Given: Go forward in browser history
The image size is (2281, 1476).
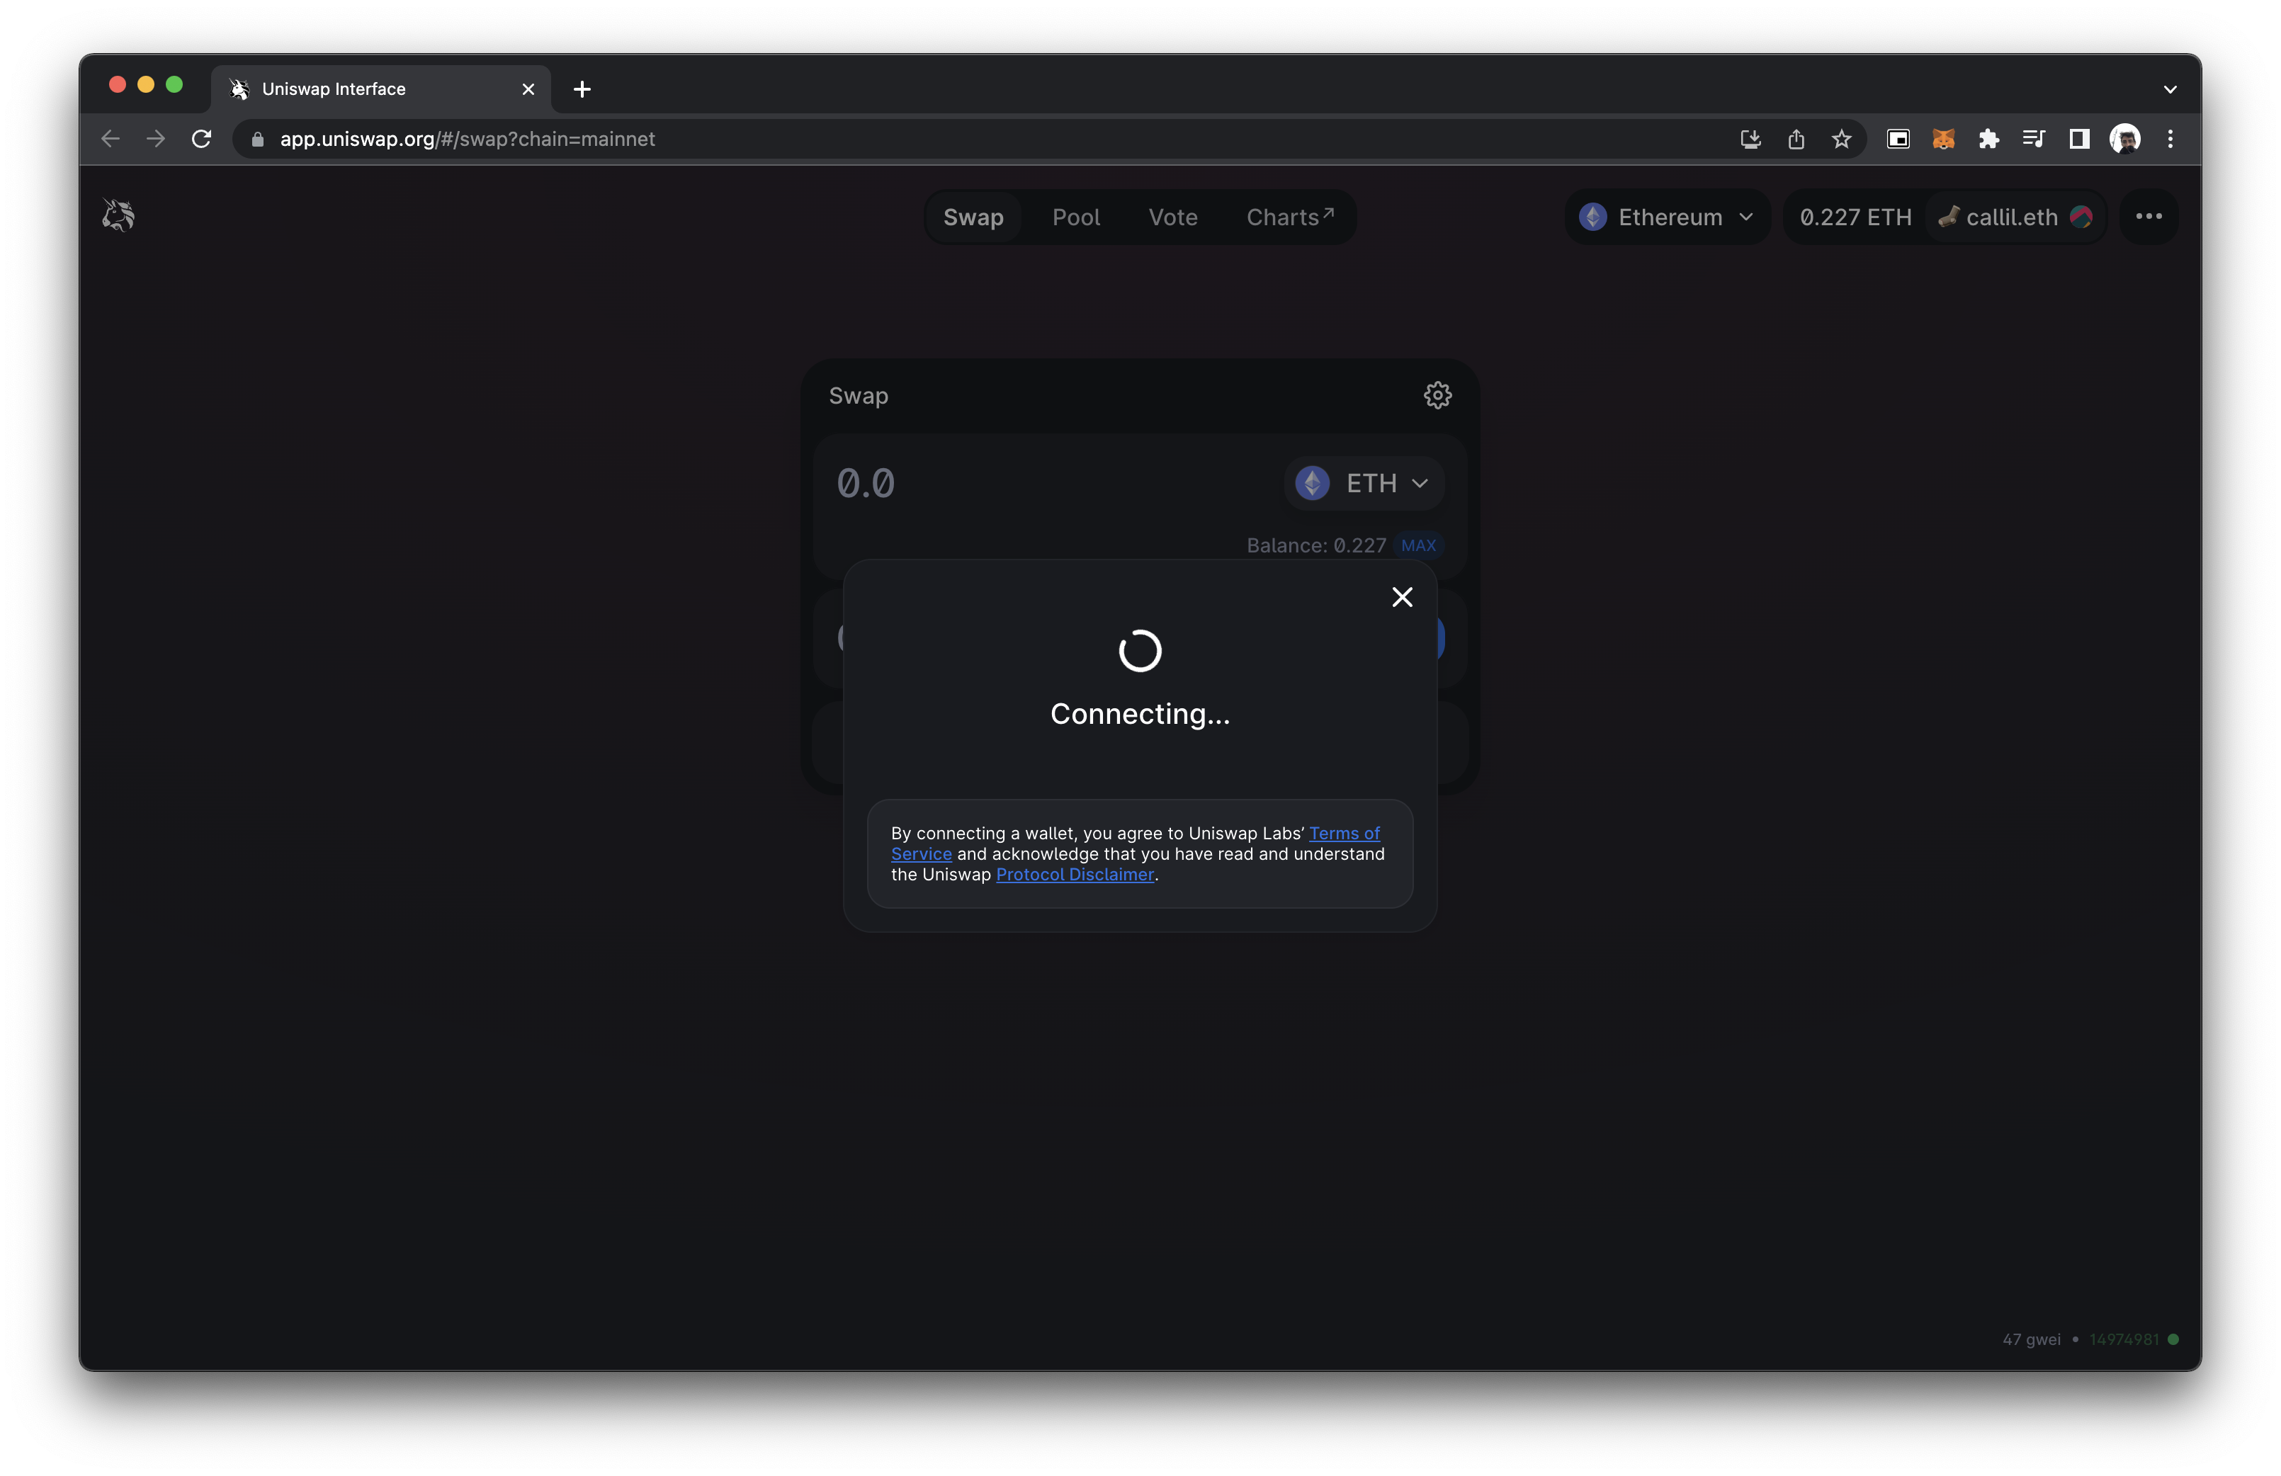Looking at the screenshot, I should pos(155,139).
